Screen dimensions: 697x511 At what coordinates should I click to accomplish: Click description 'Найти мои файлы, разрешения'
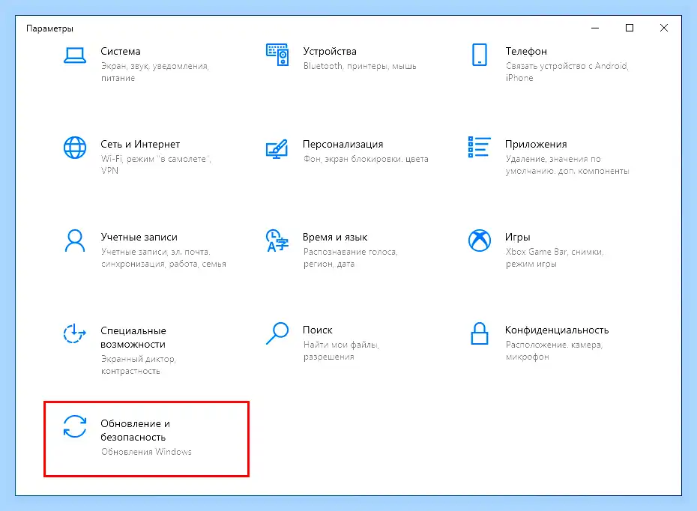341,351
